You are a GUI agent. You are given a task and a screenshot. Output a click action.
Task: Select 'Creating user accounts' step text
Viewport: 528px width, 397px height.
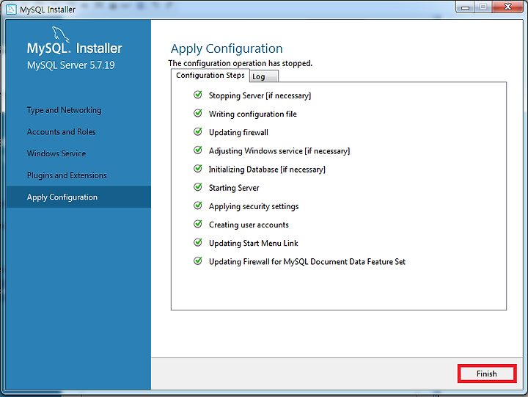249,225
